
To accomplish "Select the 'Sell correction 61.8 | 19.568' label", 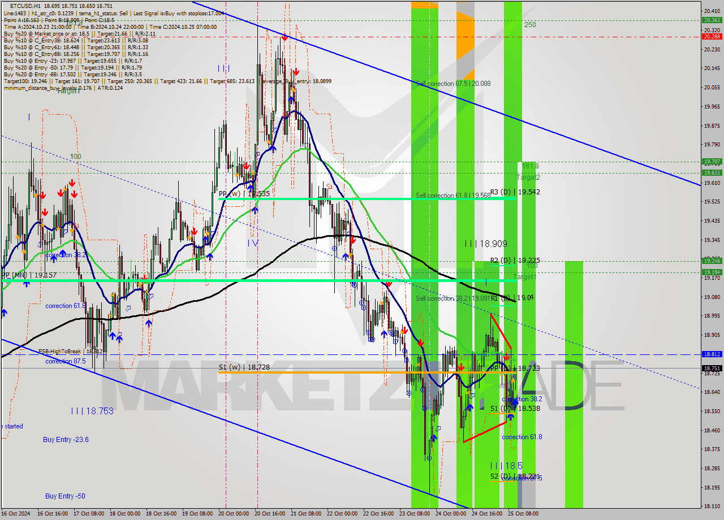I will 453,196.
